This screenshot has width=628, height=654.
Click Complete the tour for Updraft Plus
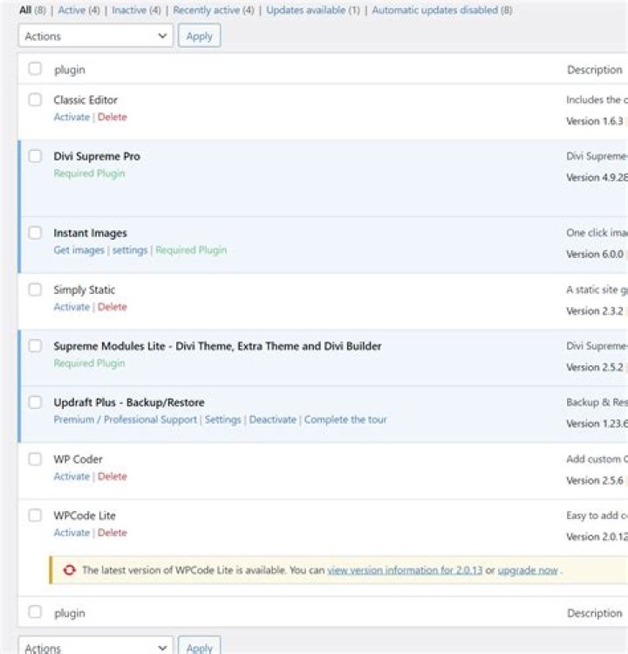tap(345, 419)
